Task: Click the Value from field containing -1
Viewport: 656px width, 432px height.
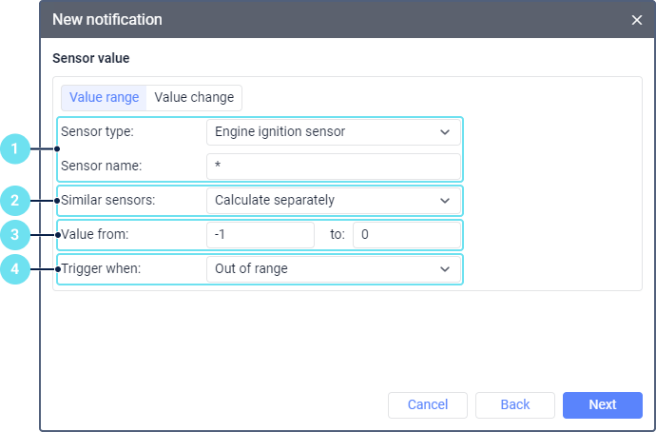Action: coord(260,235)
